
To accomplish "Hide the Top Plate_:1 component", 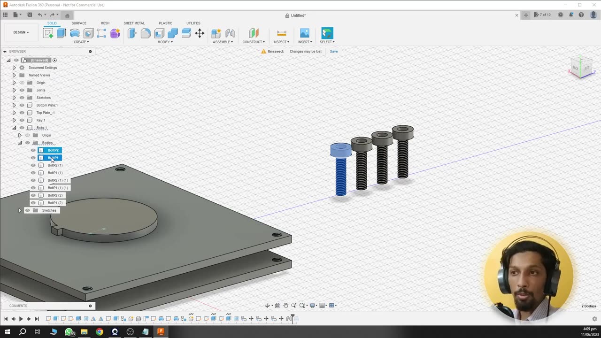I will (22, 113).
